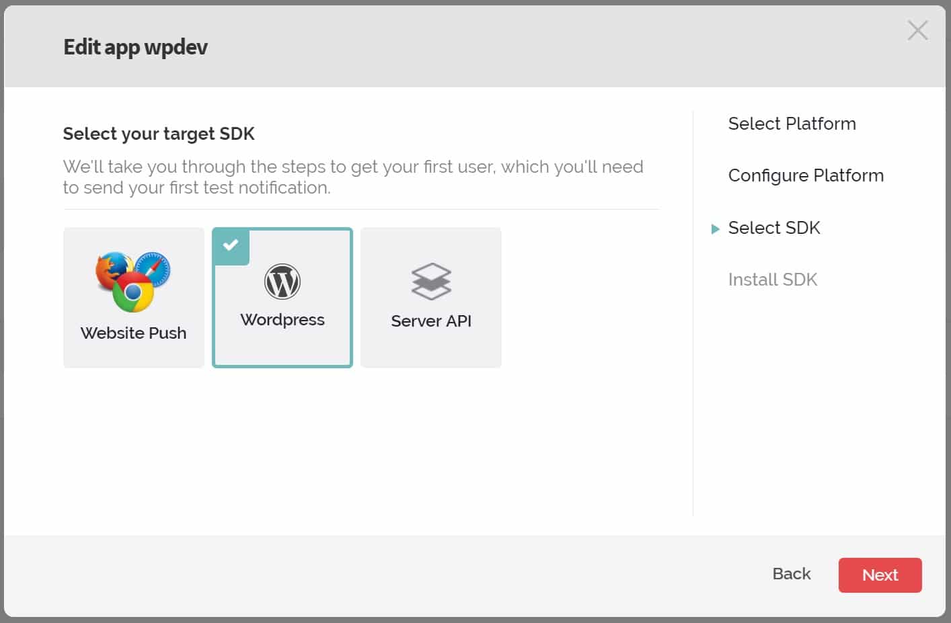Click the Server API stack icon
Viewport: 951px width, 623px height.
pyautogui.click(x=430, y=282)
